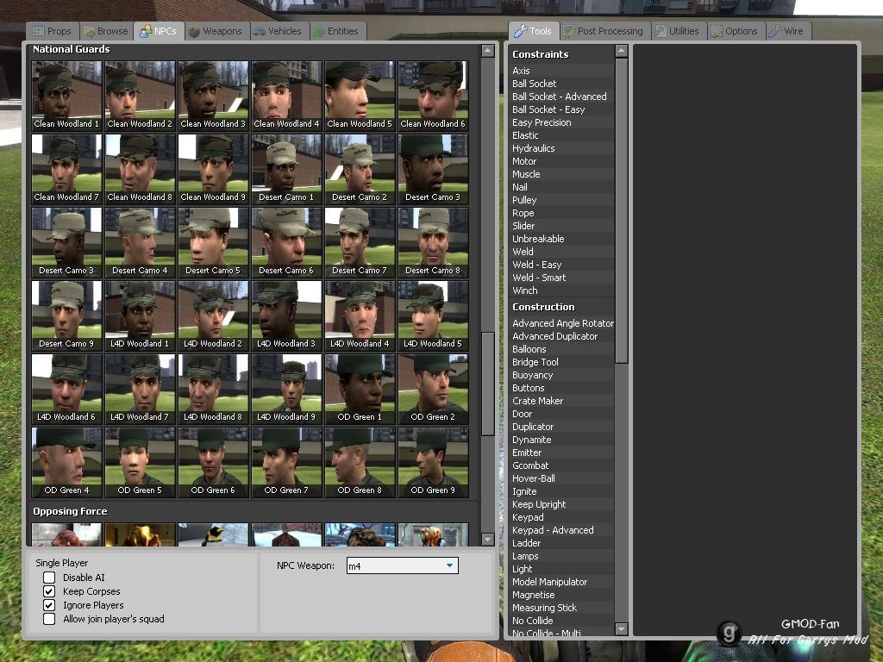Uncheck the Keep Corpses option
The width and height of the screenshot is (883, 662).
click(x=49, y=591)
